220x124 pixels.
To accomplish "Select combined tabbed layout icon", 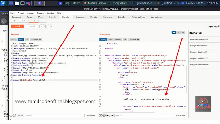I will tap(183, 32).
